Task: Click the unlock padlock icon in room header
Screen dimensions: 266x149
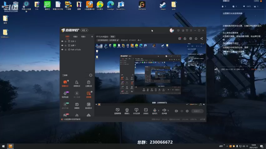Action: (x=185, y=38)
